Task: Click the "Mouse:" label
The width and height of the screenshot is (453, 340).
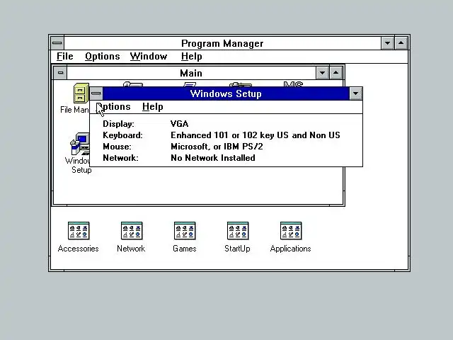Action: [x=117, y=147]
